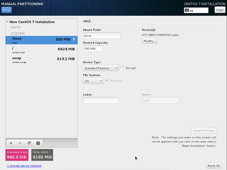Reload storage configuration from disk icon
227x170 pixels.
click(29, 143)
